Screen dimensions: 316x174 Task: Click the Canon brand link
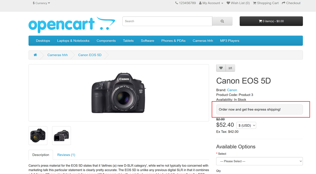click(232, 90)
